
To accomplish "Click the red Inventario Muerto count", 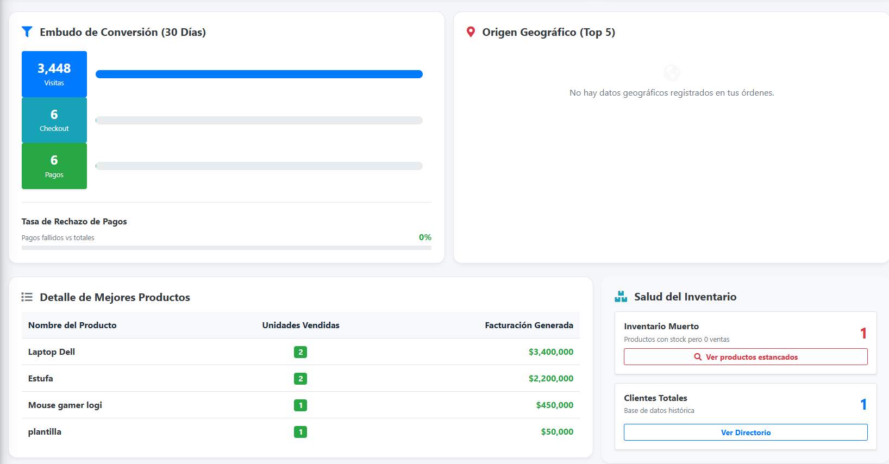I will point(863,333).
